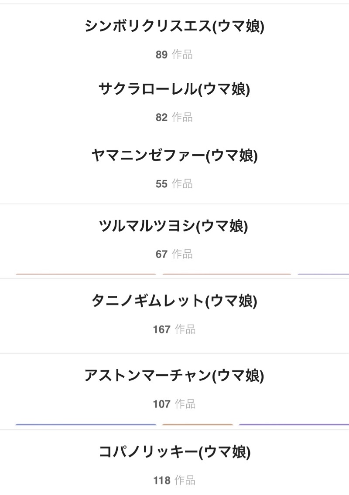Click the left reddish strip under ツルマルツヨシ

(86, 275)
